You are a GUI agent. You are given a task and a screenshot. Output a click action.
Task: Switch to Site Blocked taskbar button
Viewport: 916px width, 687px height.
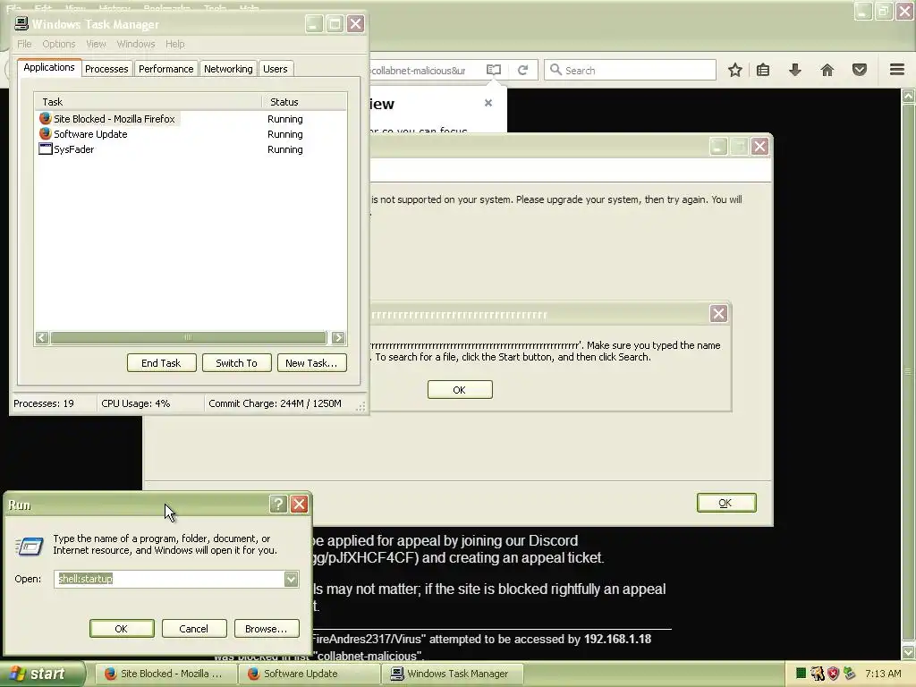(165, 674)
